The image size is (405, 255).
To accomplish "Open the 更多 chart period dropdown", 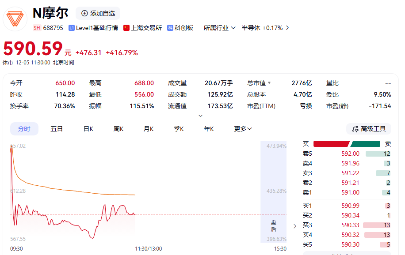I will 243,129.
